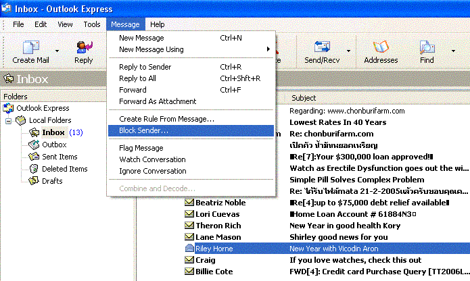Click the envelope icon beside Lane Mason
Screen dimensions: 470x281
pyautogui.click(x=189, y=237)
